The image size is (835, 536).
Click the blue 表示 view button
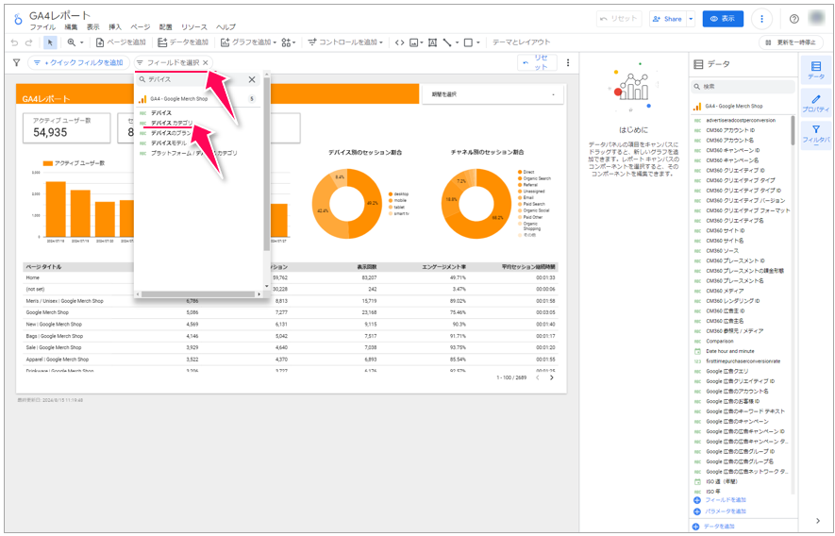coord(723,19)
